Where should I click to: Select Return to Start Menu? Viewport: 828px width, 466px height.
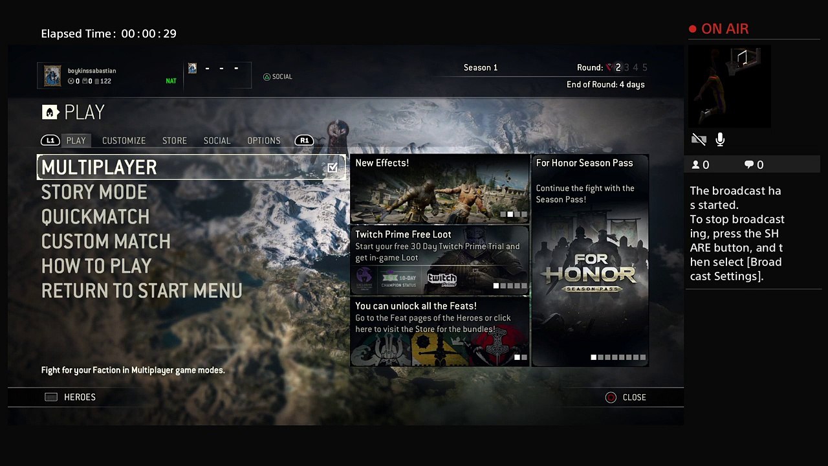(x=142, y=291)
